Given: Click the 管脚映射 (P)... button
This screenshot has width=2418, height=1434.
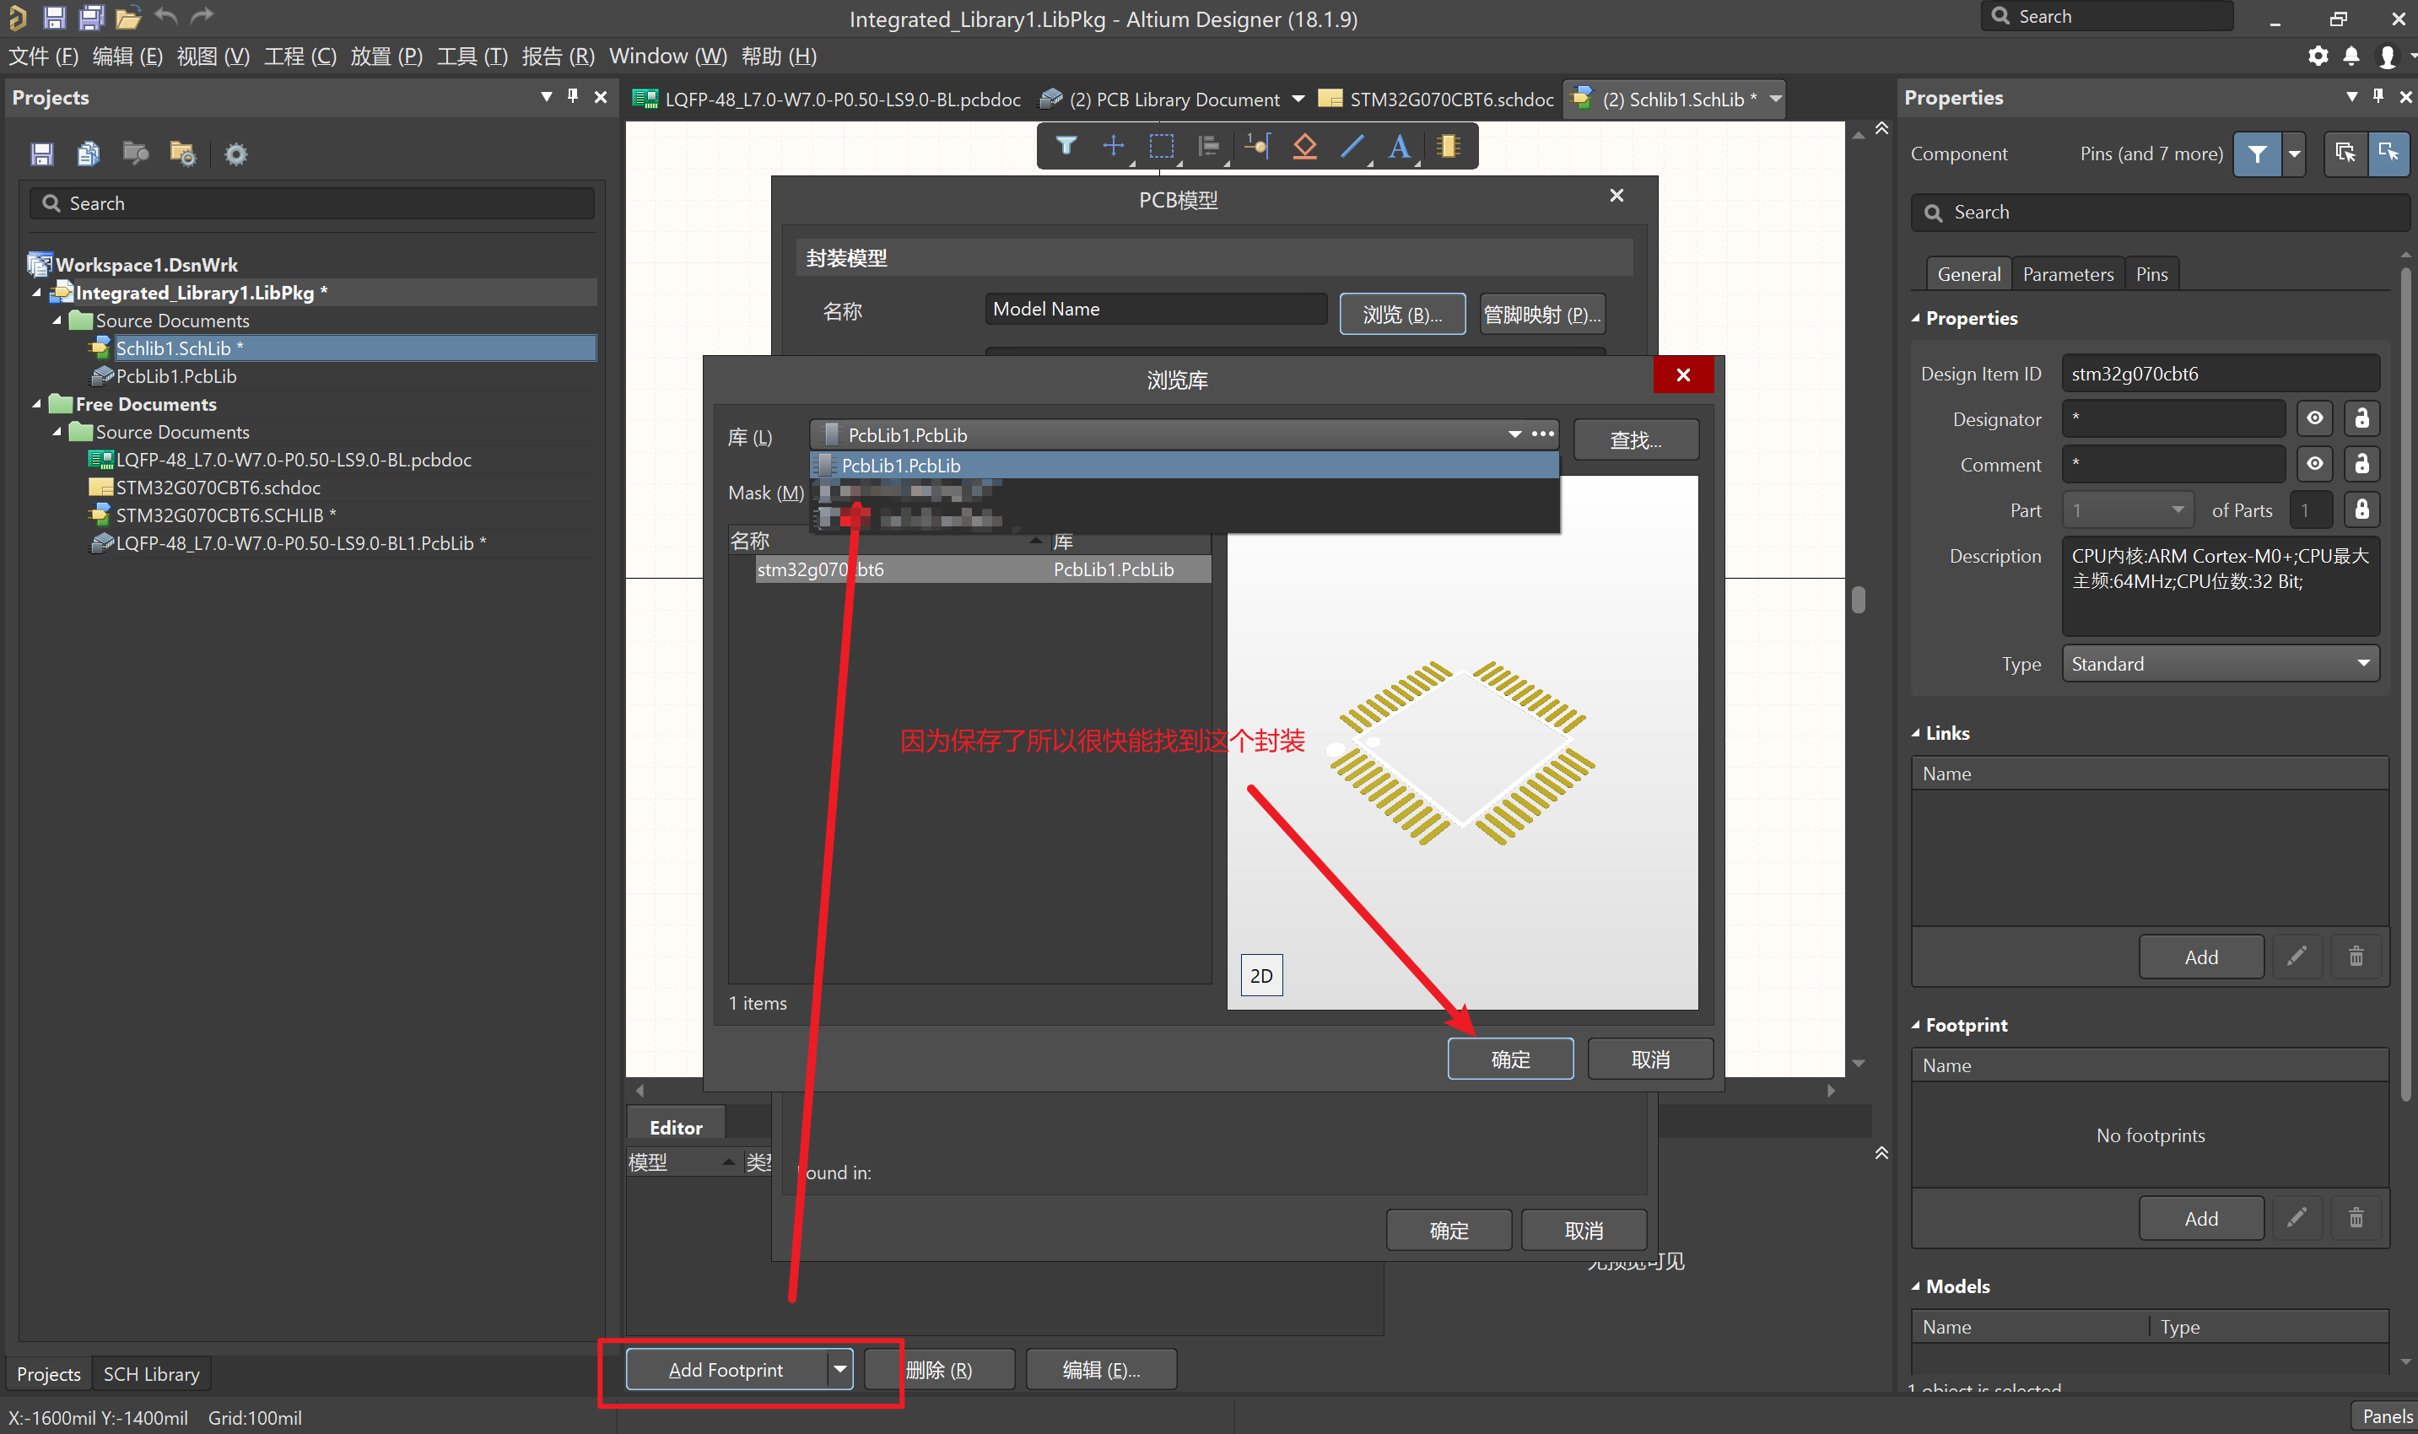Looking at the screenshot, I should click(x=1542, y=314).
